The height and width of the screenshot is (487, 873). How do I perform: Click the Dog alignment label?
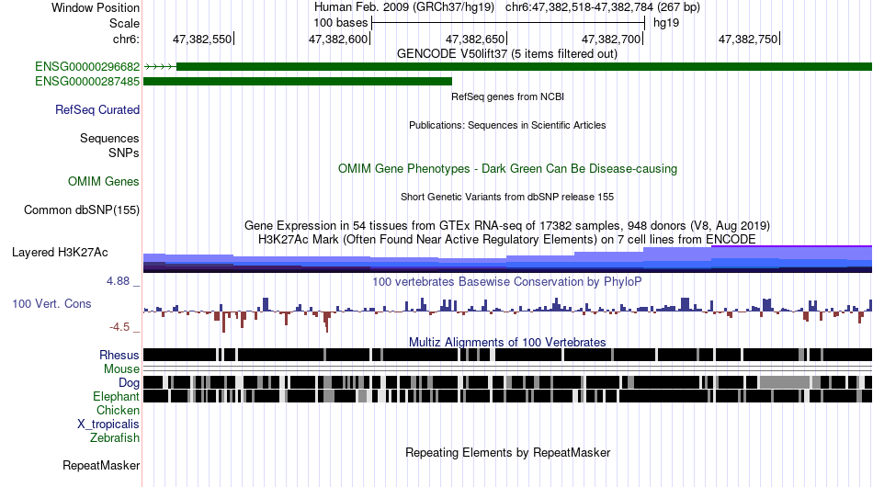click(x=129, y=382)
